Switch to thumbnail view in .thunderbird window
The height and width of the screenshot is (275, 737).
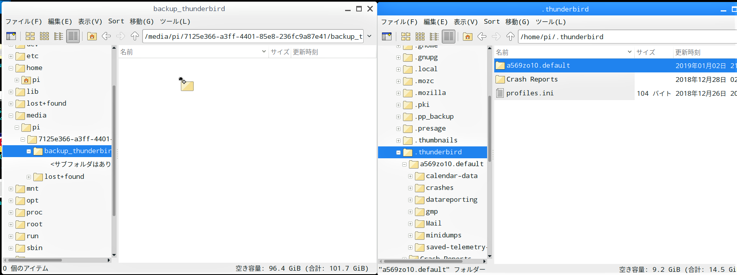coord(420,37)
